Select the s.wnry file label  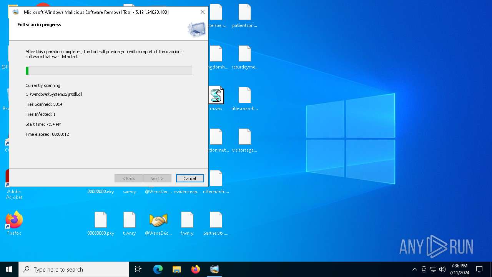[130, 192]
